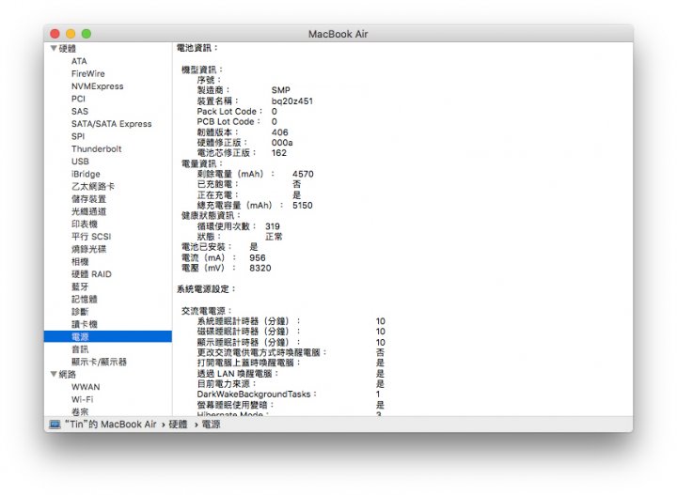
Task: Click the DarkWakeBackgroundTasks row label
Action: (x=257, y=394)
